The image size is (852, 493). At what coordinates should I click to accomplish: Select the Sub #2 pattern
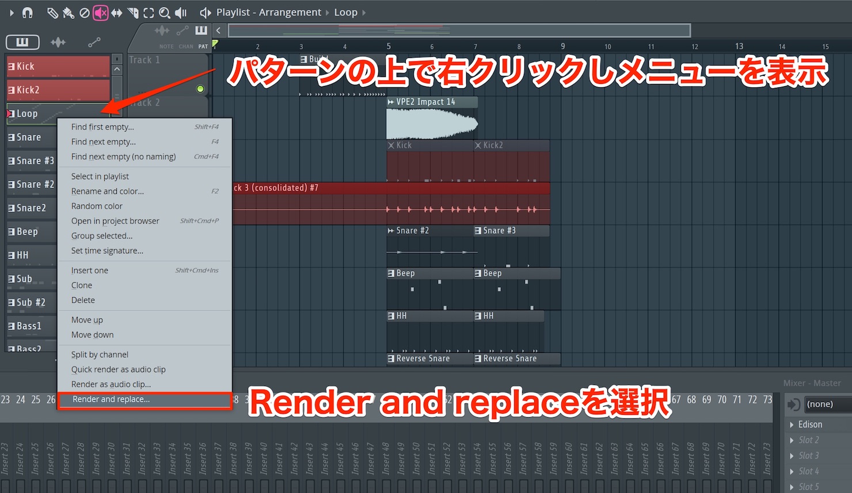pyautogui.click(x=32, y=302)
